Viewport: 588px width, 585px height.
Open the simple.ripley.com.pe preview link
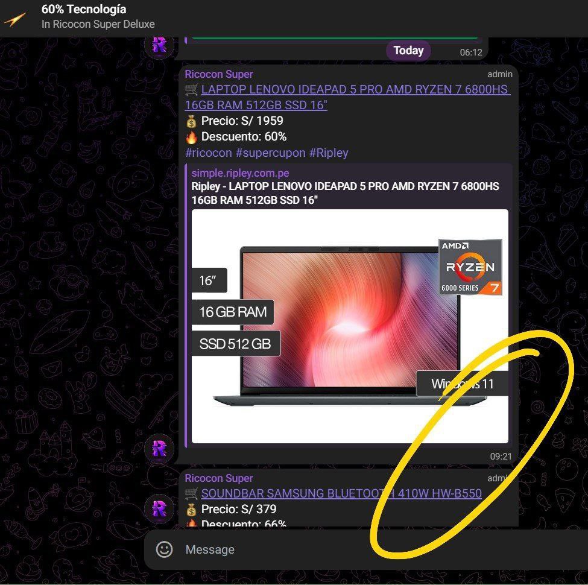tap(240, 173)
